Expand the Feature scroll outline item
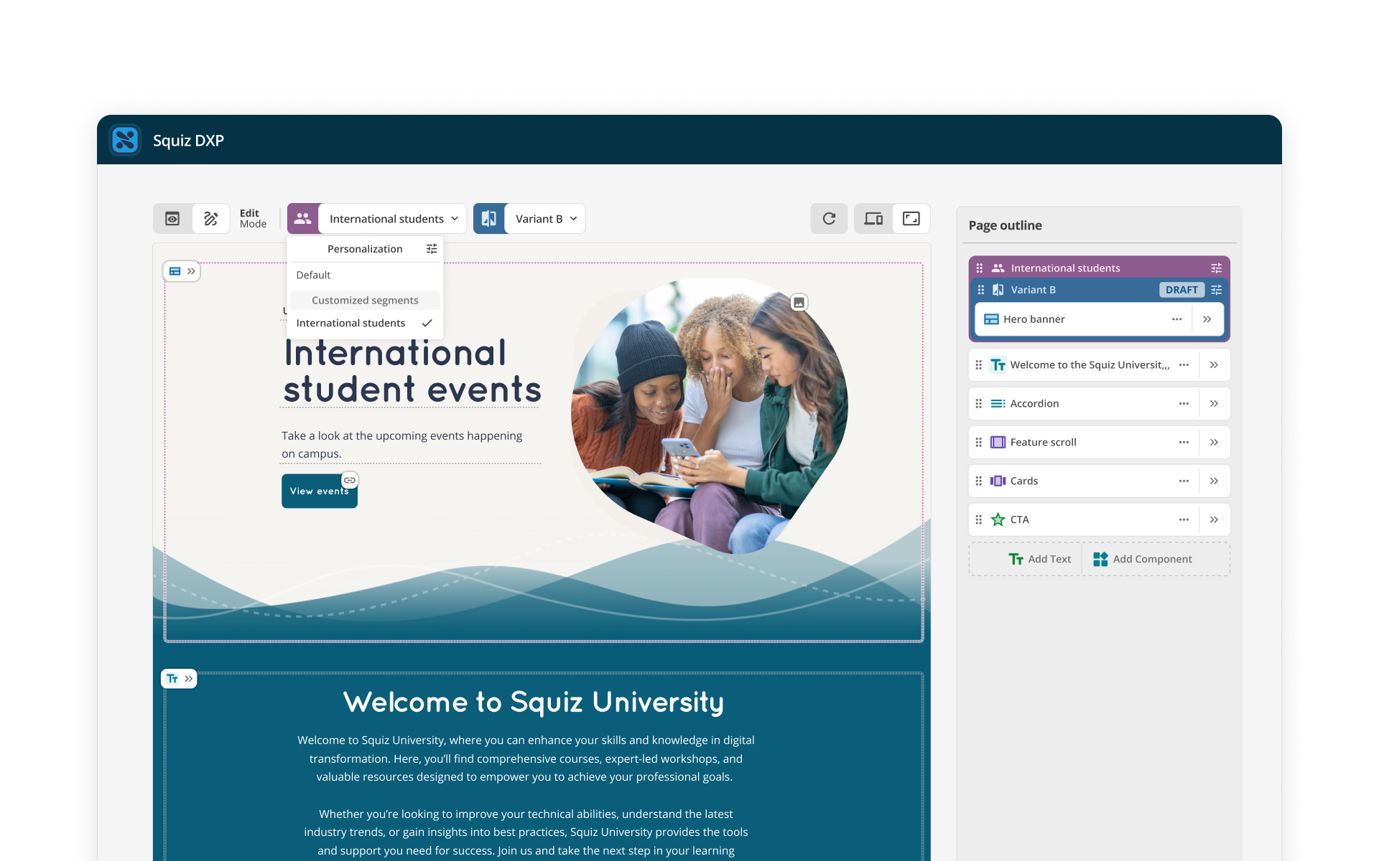Image resolution: width=1379 pixels, height=861 pixels. pos(1214,443)
